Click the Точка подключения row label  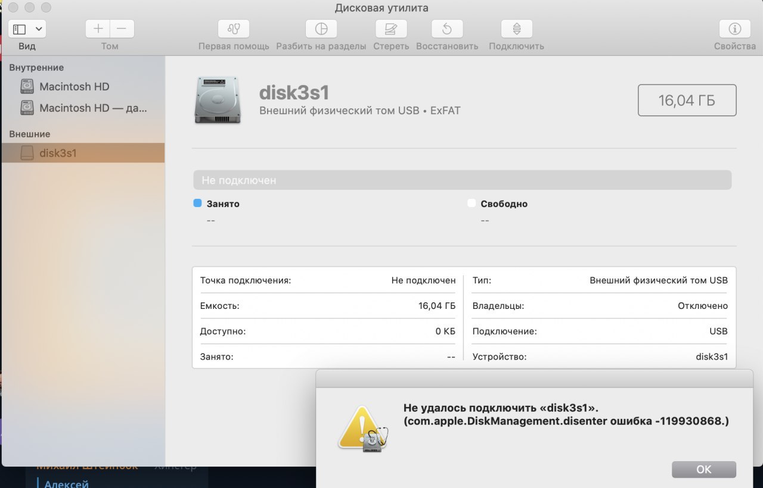coord(246,280)
